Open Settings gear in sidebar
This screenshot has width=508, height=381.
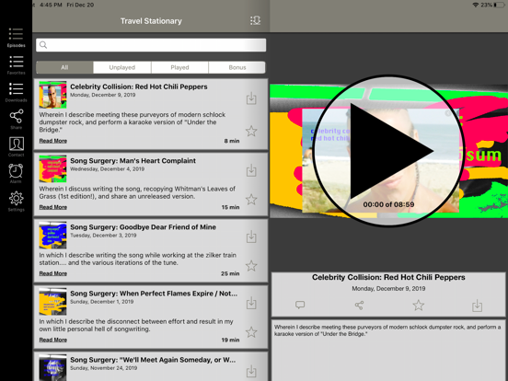coord(16,202)
